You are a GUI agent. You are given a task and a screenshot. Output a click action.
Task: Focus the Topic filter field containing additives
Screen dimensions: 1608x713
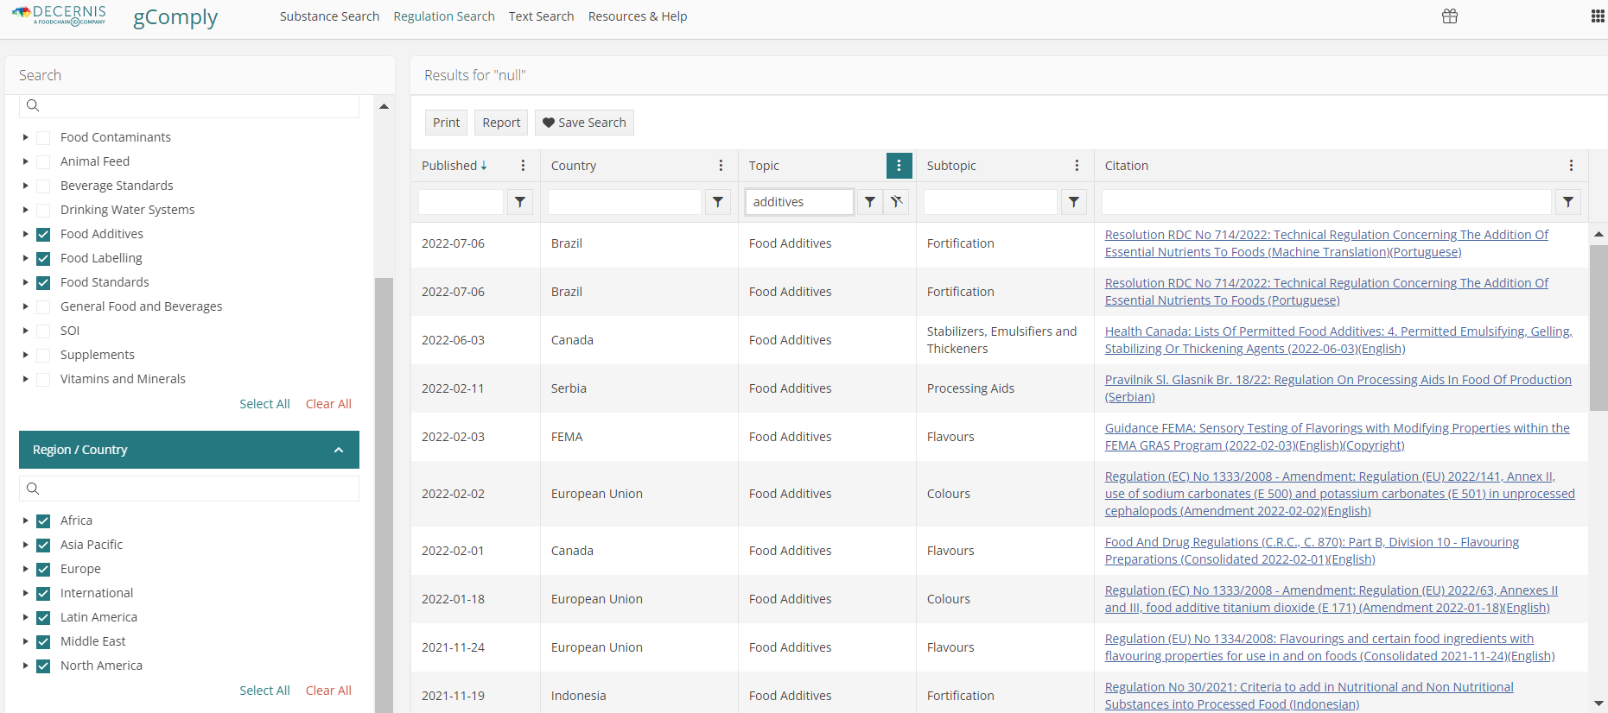[799, 202]
